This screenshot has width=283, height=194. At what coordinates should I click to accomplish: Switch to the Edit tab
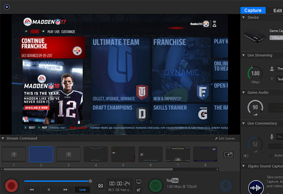point(277,11)
